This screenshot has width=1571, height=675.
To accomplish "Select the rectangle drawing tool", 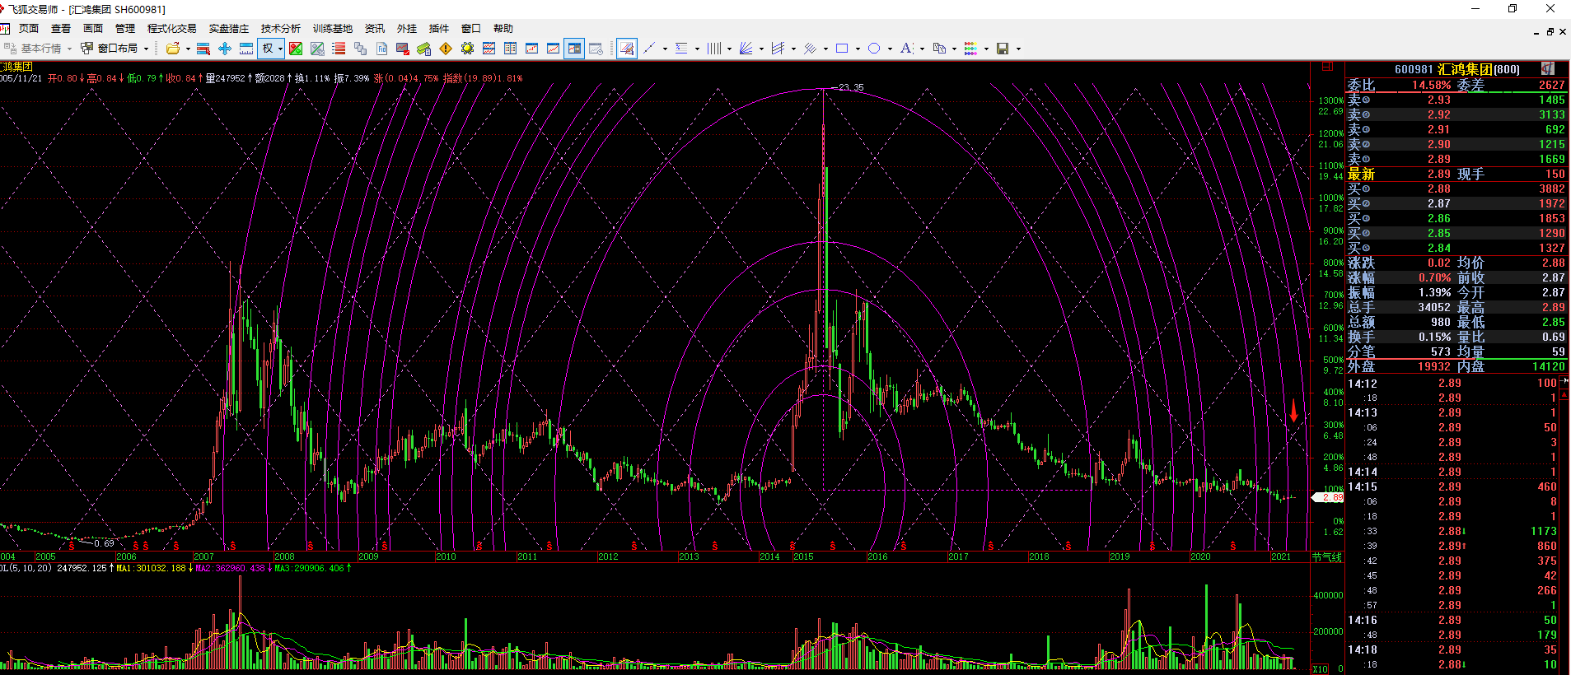I will point(842,49).
